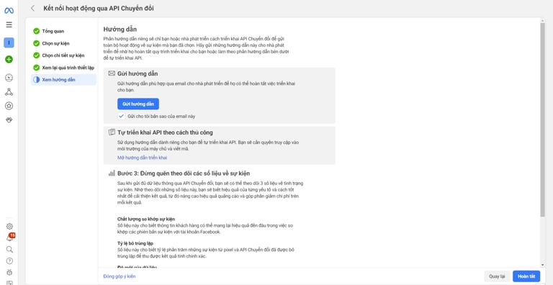This screenshot has width=553, height=285.
Task: Click the 'Bước 3: Đừng quên theo dõi' heading
Action: pos(184,173)
